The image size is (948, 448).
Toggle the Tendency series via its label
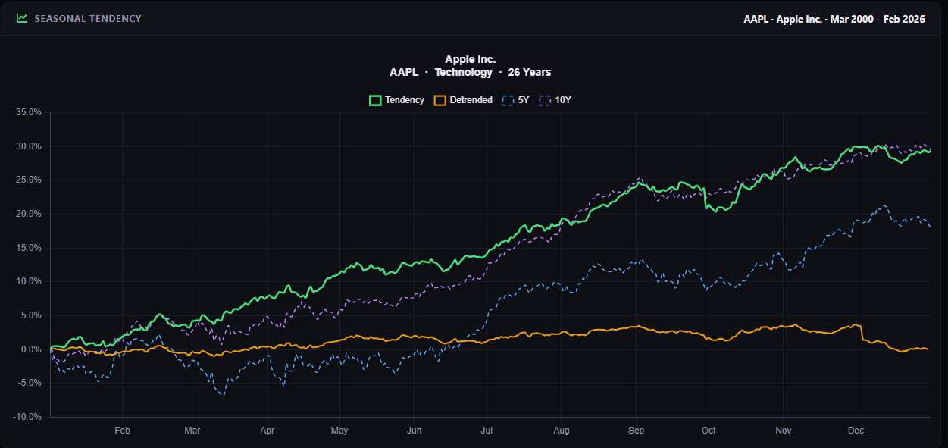point(405,100)
